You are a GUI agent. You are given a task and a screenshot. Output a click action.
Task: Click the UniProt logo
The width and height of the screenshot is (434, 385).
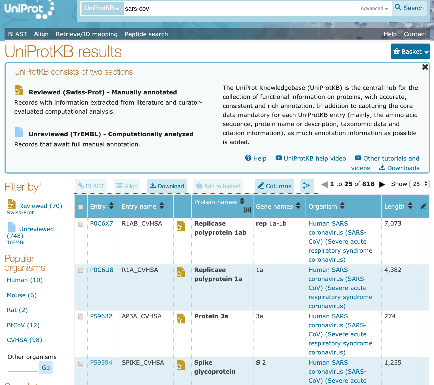[28, 10]
